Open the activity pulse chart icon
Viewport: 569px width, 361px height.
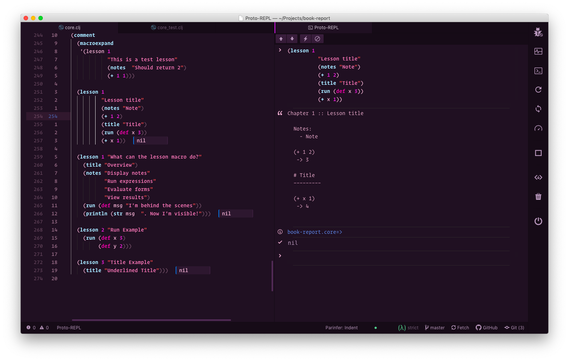[538, 51]
